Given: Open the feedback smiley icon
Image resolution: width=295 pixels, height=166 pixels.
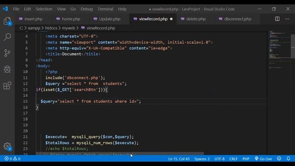Looking at the screenshot, I should [279, 159].
